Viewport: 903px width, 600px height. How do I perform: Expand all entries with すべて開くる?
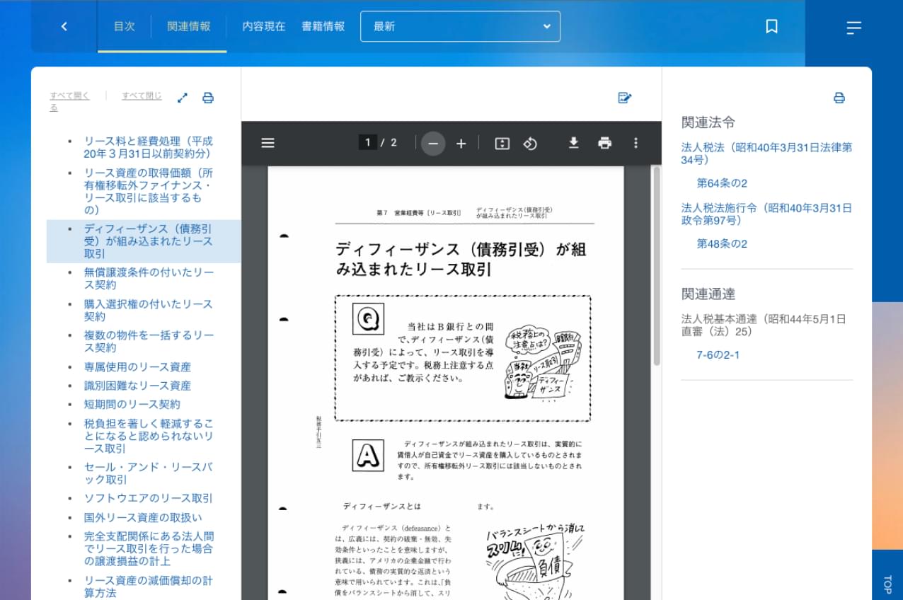[69, 96]
